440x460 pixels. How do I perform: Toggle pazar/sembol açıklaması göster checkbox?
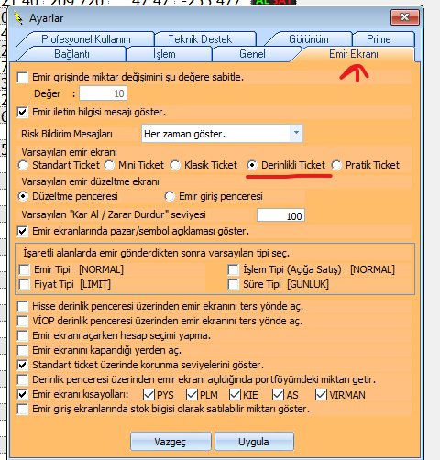pos(23,231)
